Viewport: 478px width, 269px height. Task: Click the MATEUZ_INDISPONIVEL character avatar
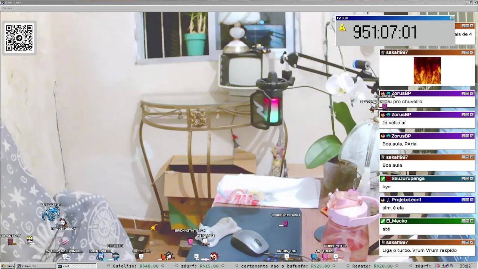(x=65, y=257)
